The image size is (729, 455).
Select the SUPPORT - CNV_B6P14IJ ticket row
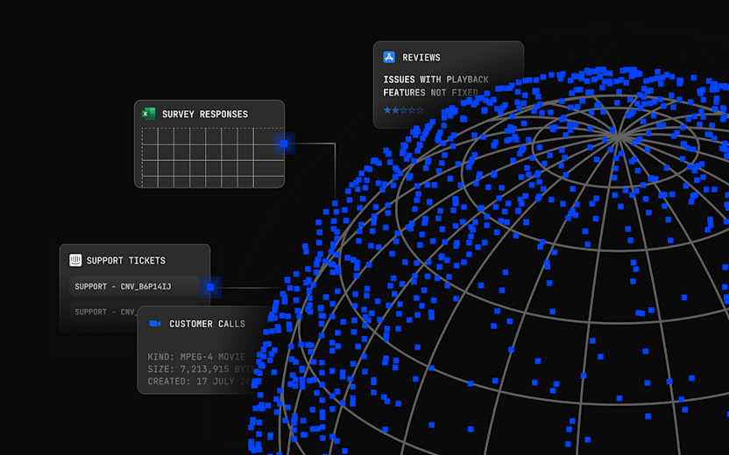[x=134, y=286]
